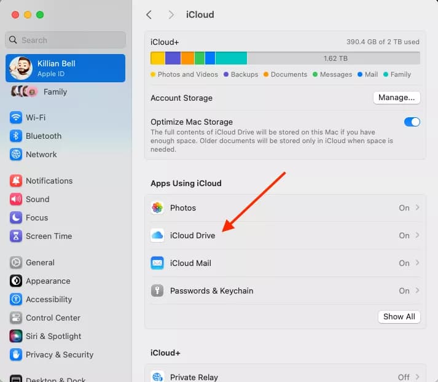
Task: Expand the Private Relay row chevron
Action: click(x=417, y=377)
